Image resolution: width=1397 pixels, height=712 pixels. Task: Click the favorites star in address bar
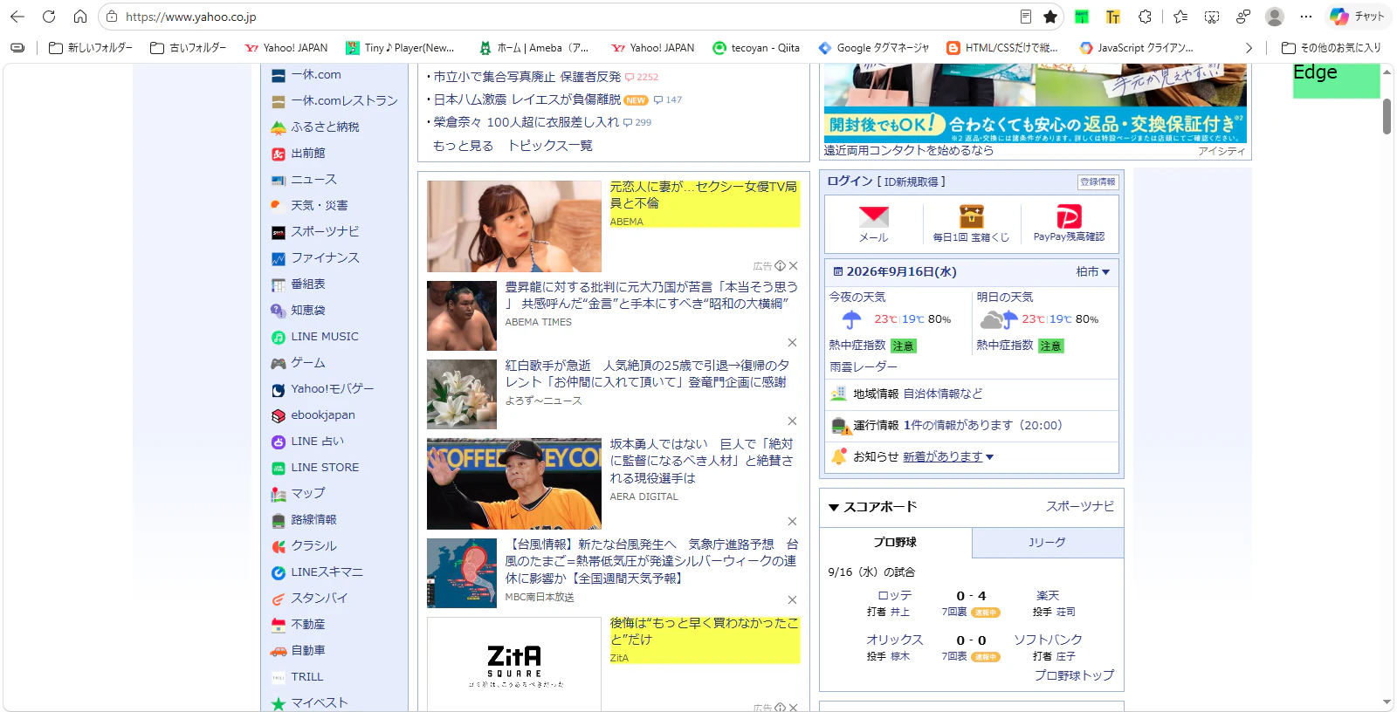pyautogui.click(x=1050, y=17)
